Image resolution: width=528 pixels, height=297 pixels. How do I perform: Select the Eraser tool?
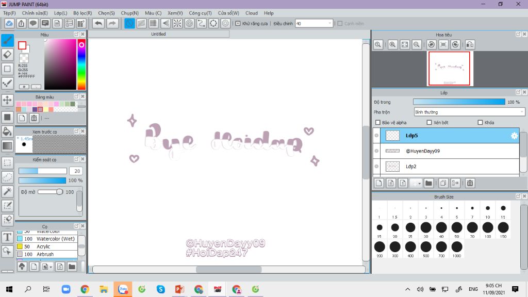pos(7,55)
